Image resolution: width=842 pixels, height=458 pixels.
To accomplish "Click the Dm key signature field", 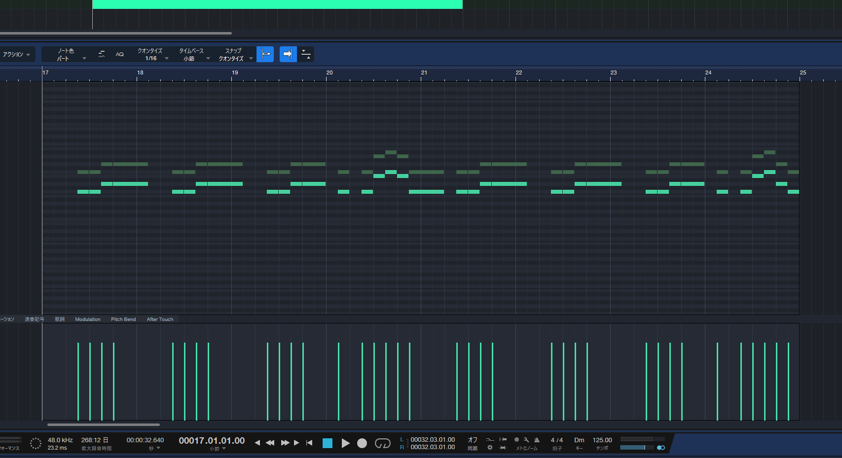I will [x=579, y=440].
